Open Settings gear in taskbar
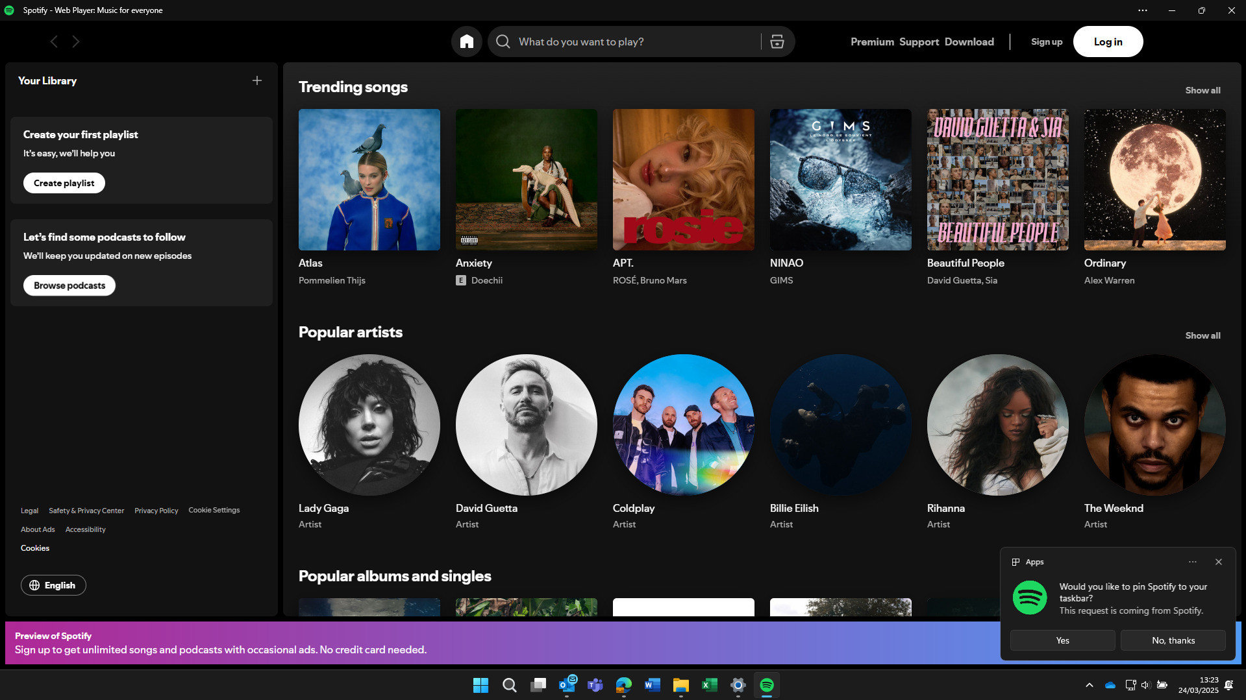This screenshot has width=1246, height=700. (x=738, y=685)
